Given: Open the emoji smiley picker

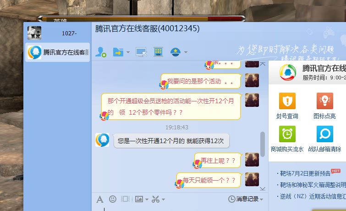Looking at the screenshot, I should 113,199.
